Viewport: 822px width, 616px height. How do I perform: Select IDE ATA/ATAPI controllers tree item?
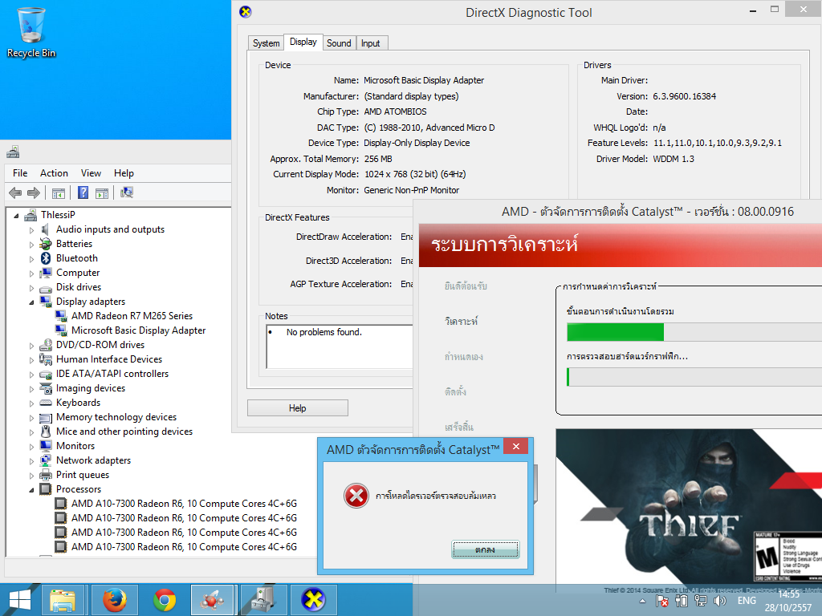pos(112,374)
